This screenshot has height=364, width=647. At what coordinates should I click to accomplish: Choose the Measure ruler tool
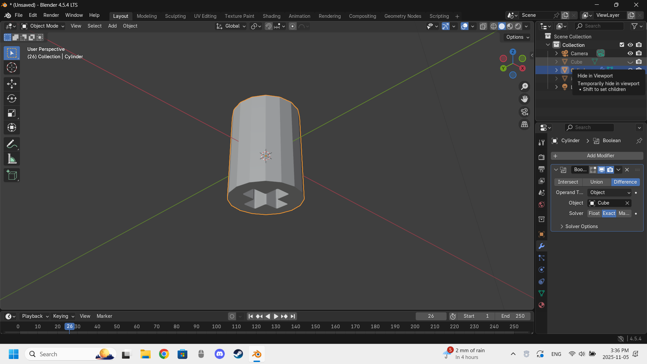tap(12, 159)
